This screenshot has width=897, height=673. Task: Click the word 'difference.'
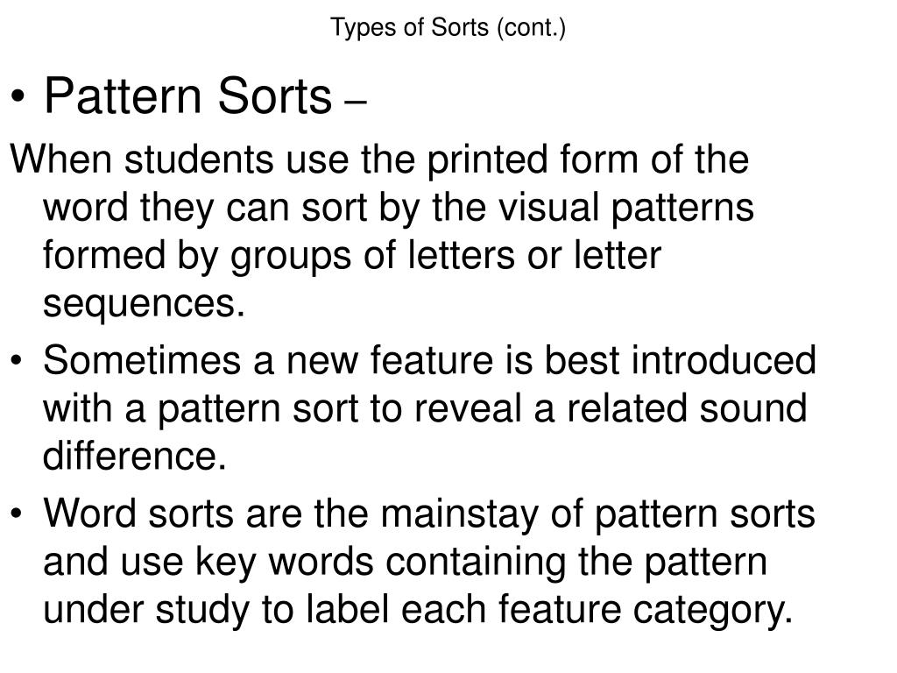click(134, 456)
